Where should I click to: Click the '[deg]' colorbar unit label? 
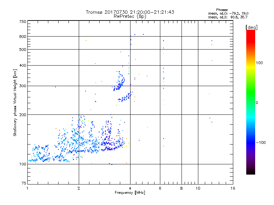(251, 27)
